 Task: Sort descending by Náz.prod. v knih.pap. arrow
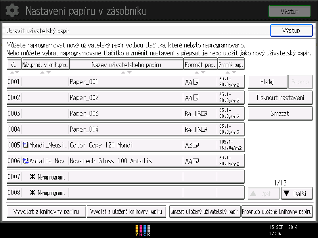tap(49, 72)
